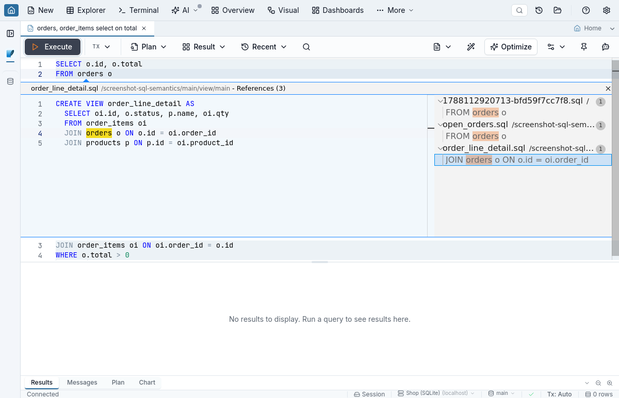Open settings gear icon
The image size is (619, 398).
pos(607,10)
